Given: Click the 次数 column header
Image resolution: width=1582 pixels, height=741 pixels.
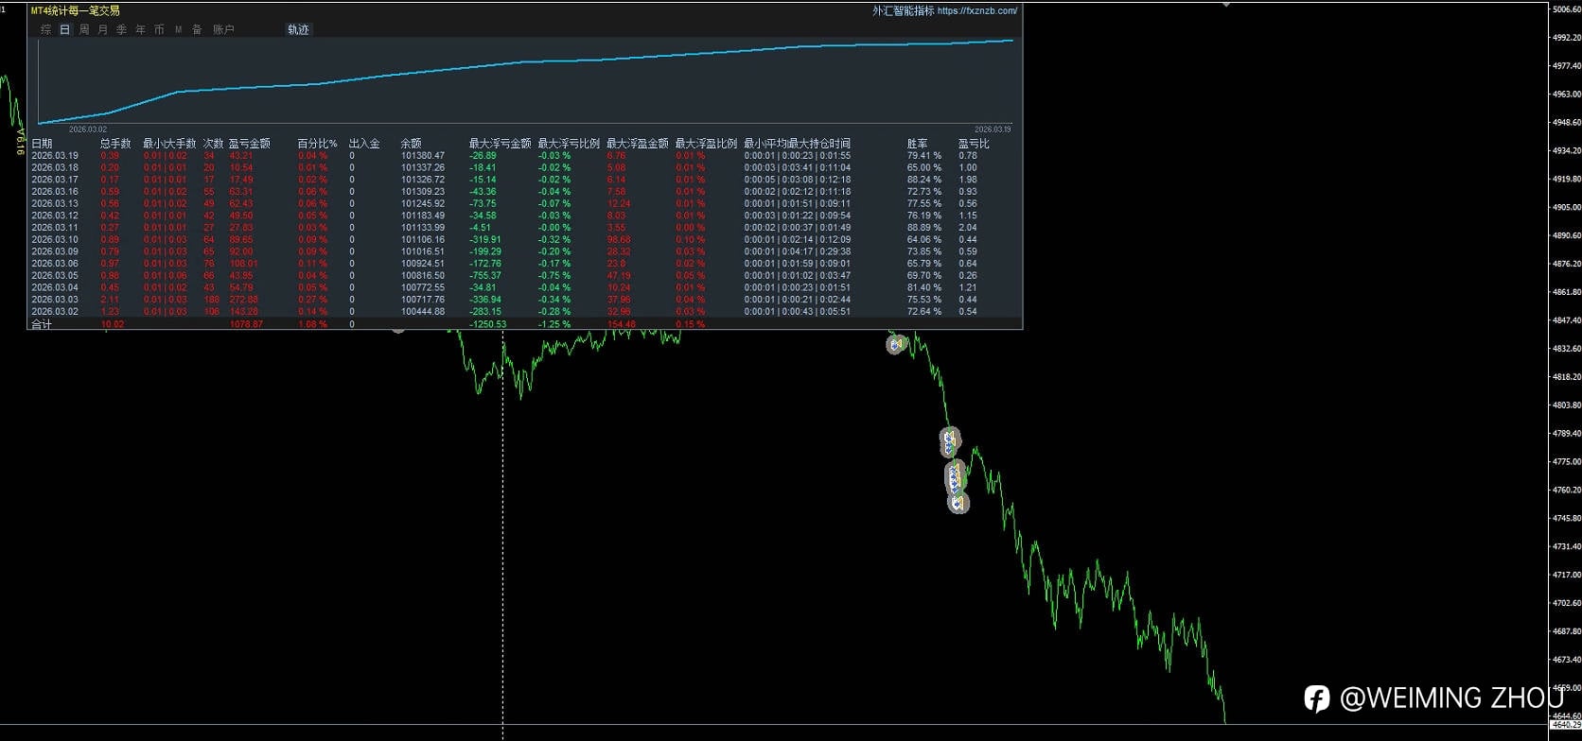Looking at the screenshot, I should [213, 144].
